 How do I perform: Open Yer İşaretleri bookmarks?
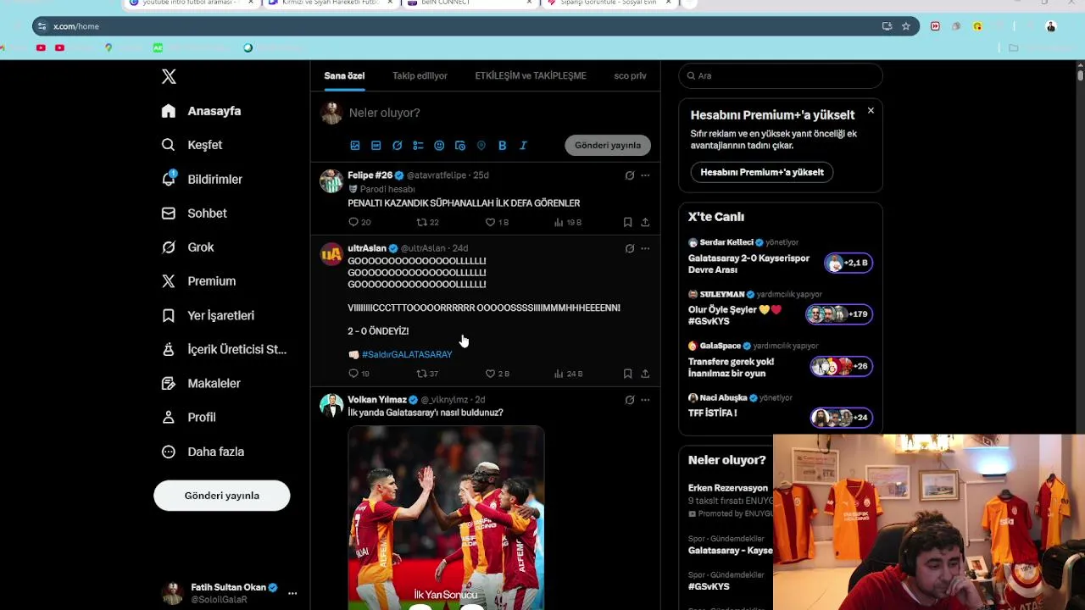209,315
